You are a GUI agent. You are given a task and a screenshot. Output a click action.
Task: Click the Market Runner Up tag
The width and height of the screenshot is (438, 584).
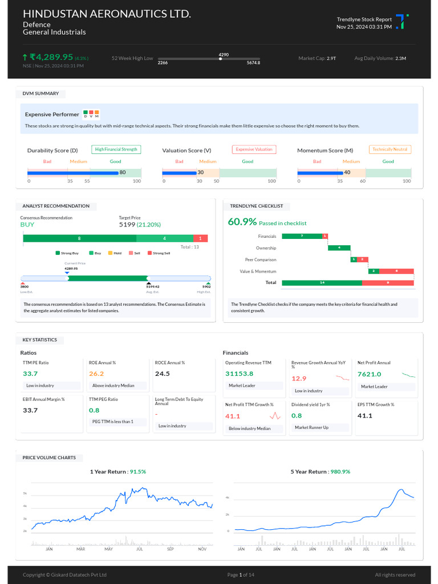[320, 428]
